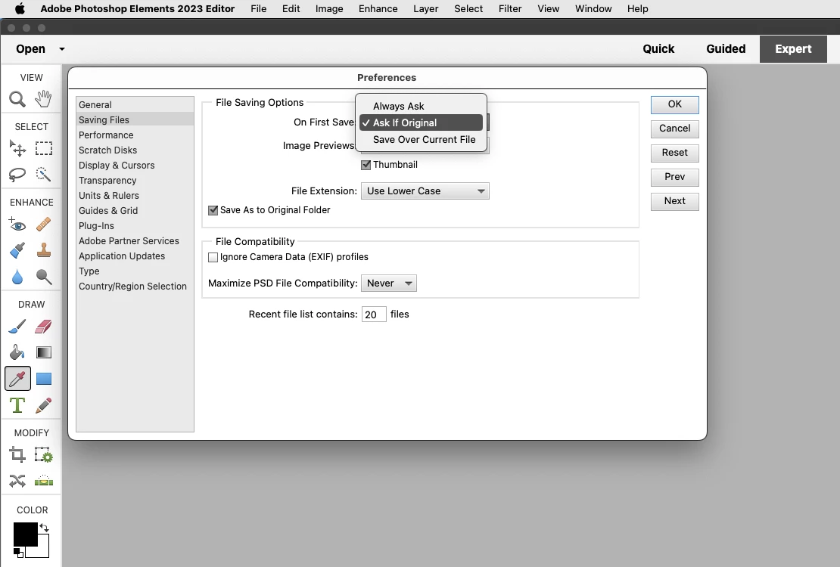Viewport: 840px width, 567px height.
Task: Toggle Save As to Original Folder
Action: [x=213, y=210]
